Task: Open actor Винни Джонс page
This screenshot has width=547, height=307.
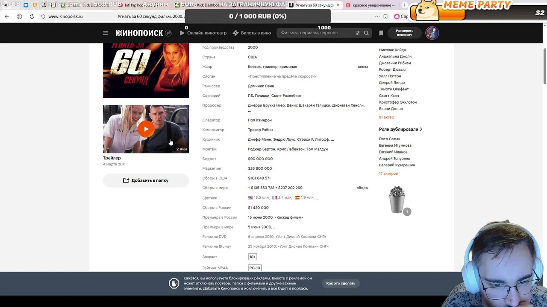Action: pyautogui.click(x=391, y=109)
